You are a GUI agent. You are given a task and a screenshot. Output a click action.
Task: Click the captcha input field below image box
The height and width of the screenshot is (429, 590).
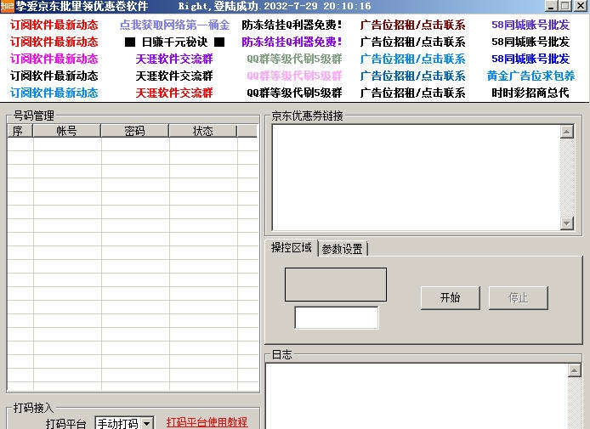point(337,318)
